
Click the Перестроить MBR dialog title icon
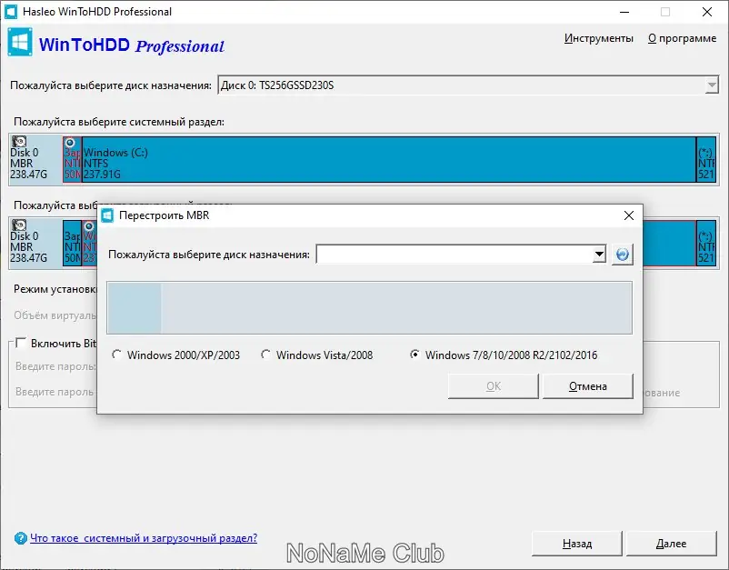click(107, 215)
